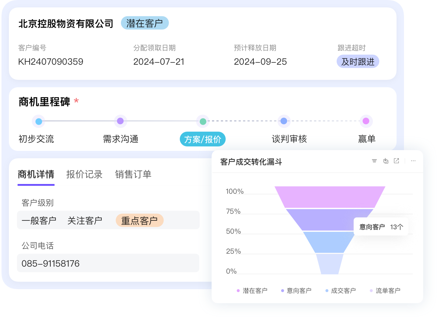The image size is (438, 318).
Task: Open the chart's more options (ellipsis) menu
Action: (x=413, y=161)
